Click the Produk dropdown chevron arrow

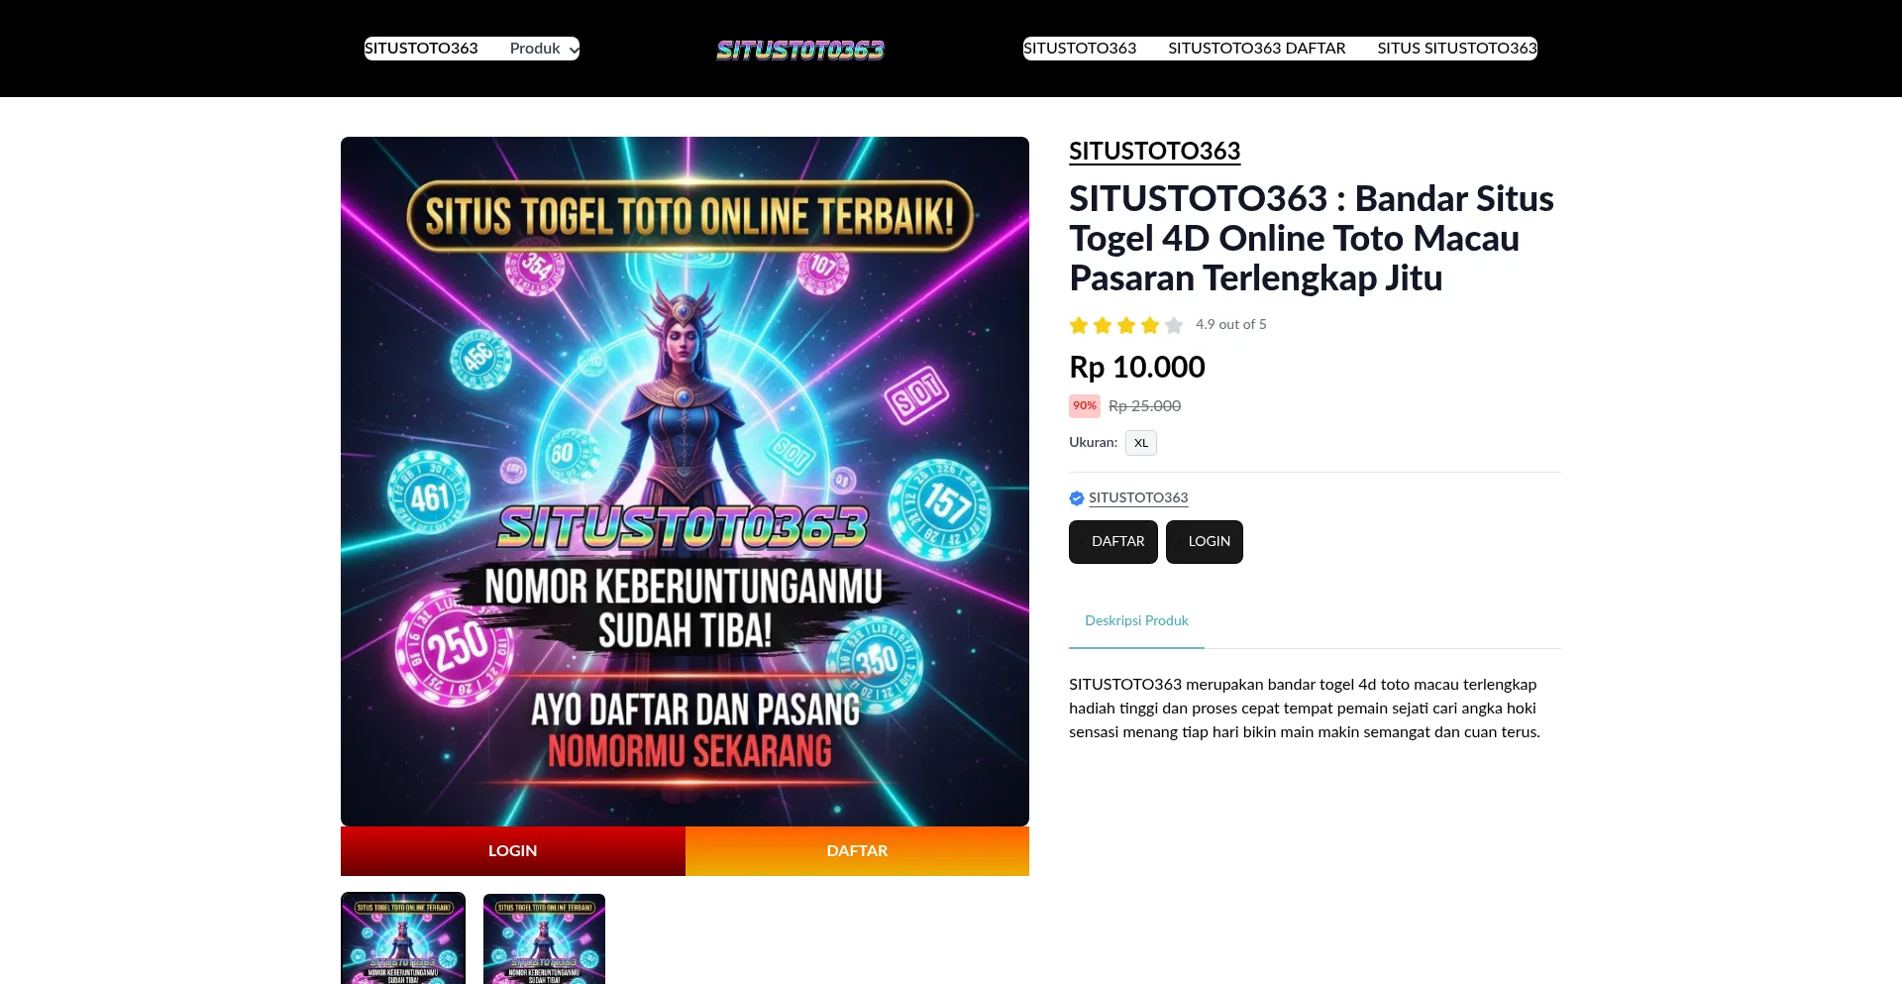(x=574, y=50)
